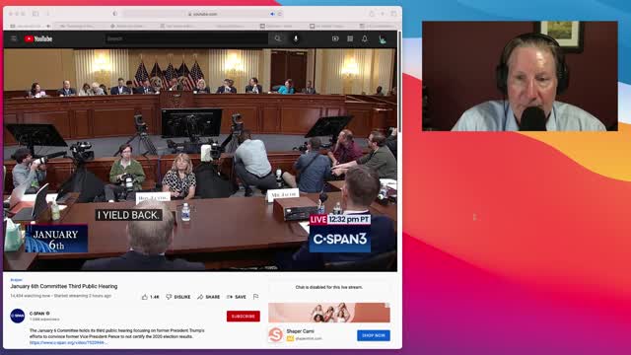Click the Safari share icon
The image size is (631, 355).
tap(372, 14)
